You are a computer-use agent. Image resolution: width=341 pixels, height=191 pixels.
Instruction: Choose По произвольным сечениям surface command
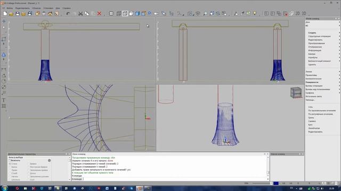coord(322,111)
